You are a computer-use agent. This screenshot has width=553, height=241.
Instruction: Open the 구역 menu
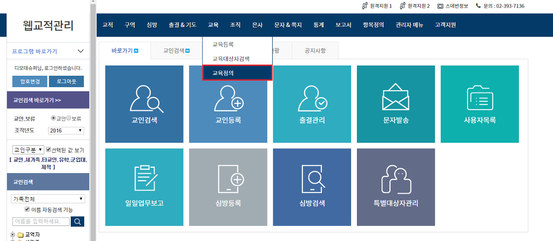[130, 25]
